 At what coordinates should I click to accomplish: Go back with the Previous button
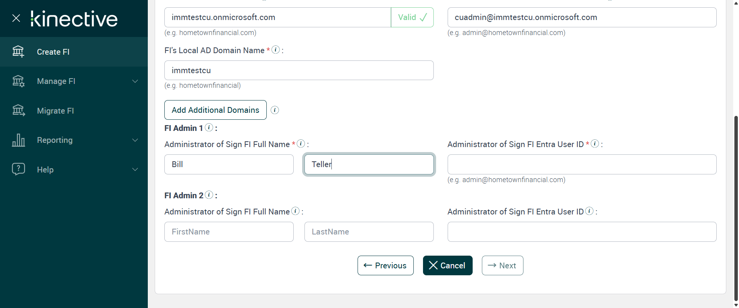(385, 266)
